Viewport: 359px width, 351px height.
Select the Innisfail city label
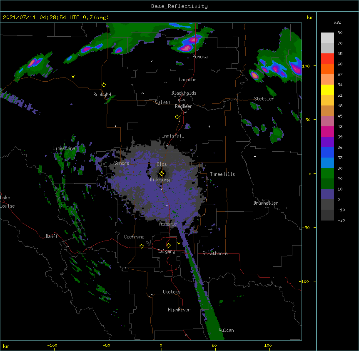pyautogui.click(x=173, y=136)
